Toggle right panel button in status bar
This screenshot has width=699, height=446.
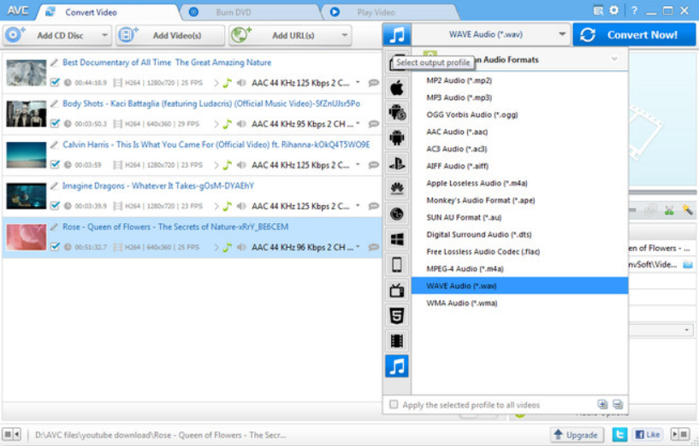point(680,434)
